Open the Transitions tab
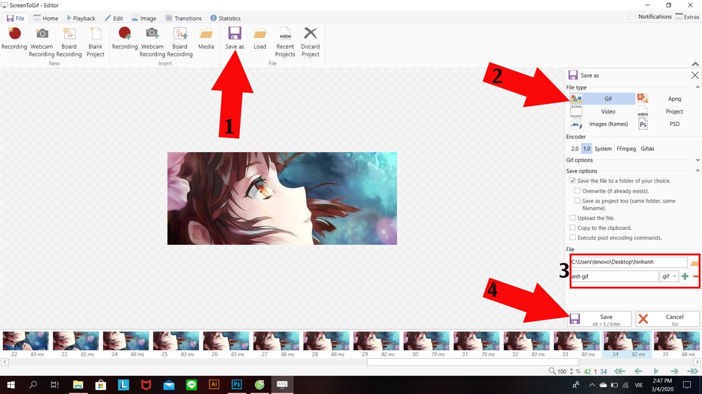702x394 pixels. (183, 18)
